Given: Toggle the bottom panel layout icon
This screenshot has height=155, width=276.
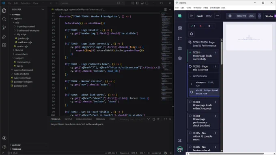Looking at the screenshot, I should (142, 3).
